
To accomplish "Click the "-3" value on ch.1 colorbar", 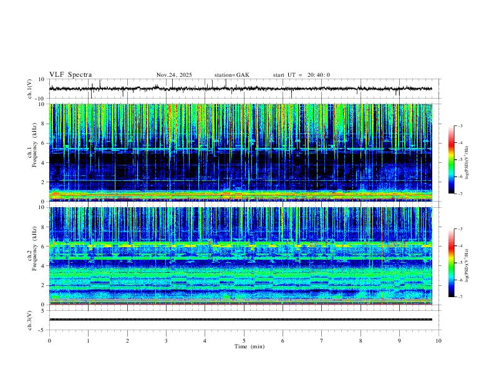I will point(460,125).
